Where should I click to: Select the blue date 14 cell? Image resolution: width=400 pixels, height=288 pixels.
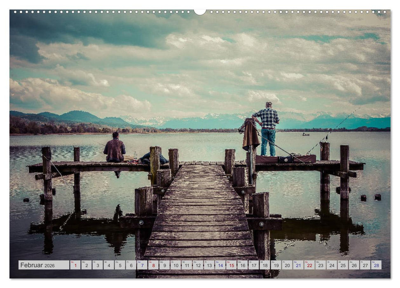click(x=221, y=265)
